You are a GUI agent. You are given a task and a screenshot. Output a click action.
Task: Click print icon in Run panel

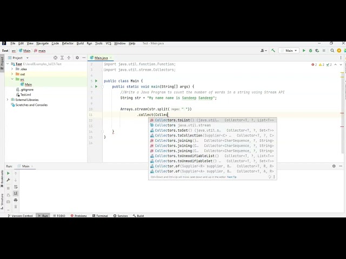[16, 200]
